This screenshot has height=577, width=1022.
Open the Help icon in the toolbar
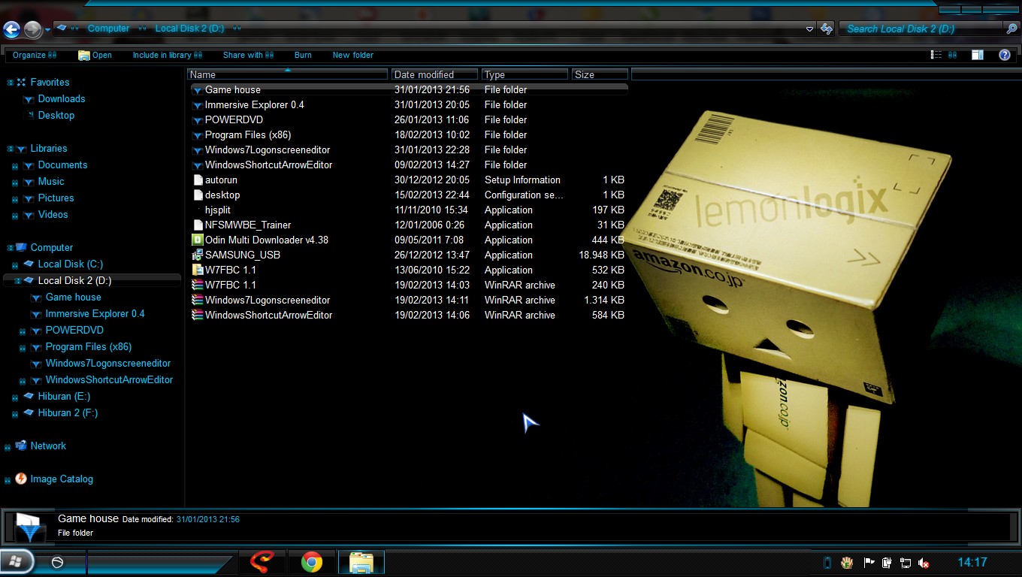click(x=1005, y=55)
